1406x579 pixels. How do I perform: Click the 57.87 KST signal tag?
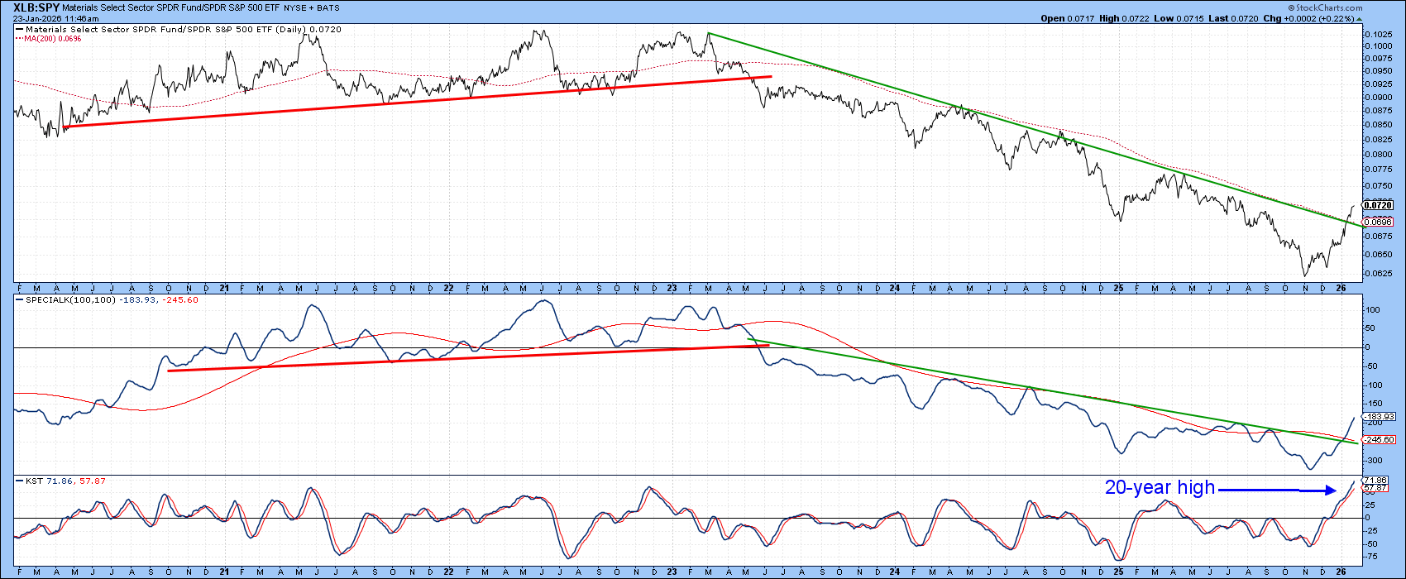pyautogui.click(x=1374, y=488)
